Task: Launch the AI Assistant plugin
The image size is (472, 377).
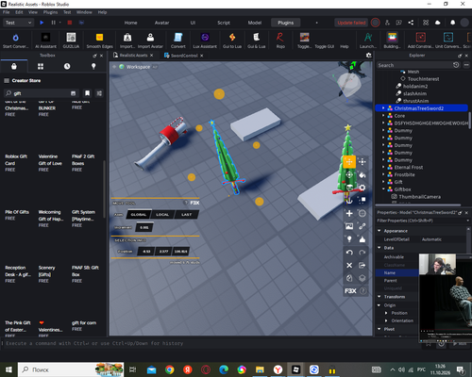Action: (45, 41)
